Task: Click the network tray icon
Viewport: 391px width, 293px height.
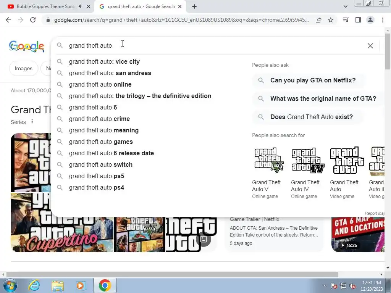Action: point(343,286)
